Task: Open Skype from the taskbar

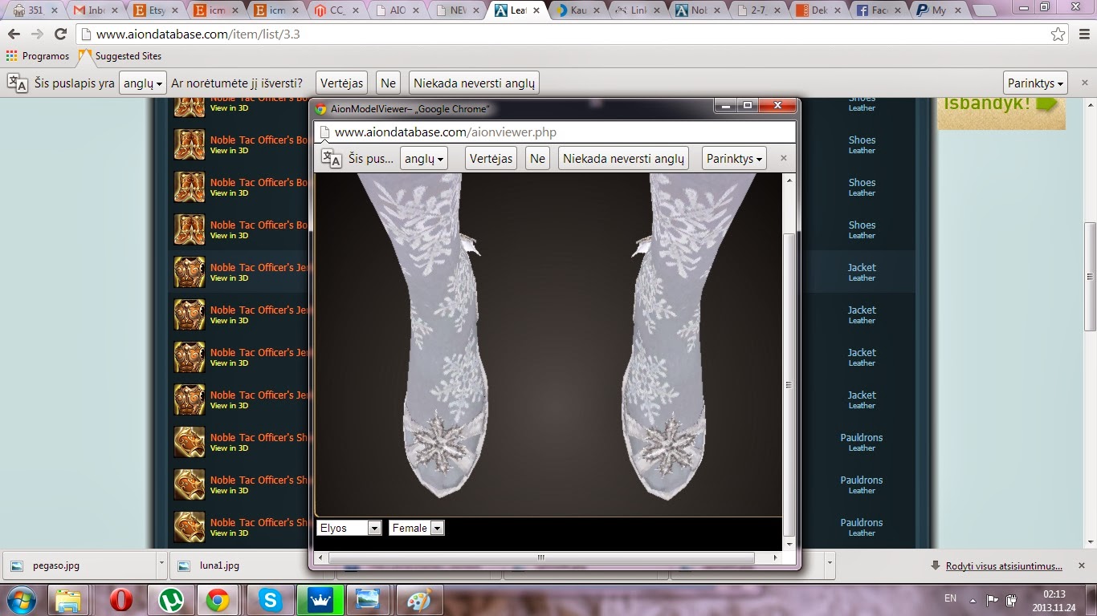Action: (x=271, y=600)
